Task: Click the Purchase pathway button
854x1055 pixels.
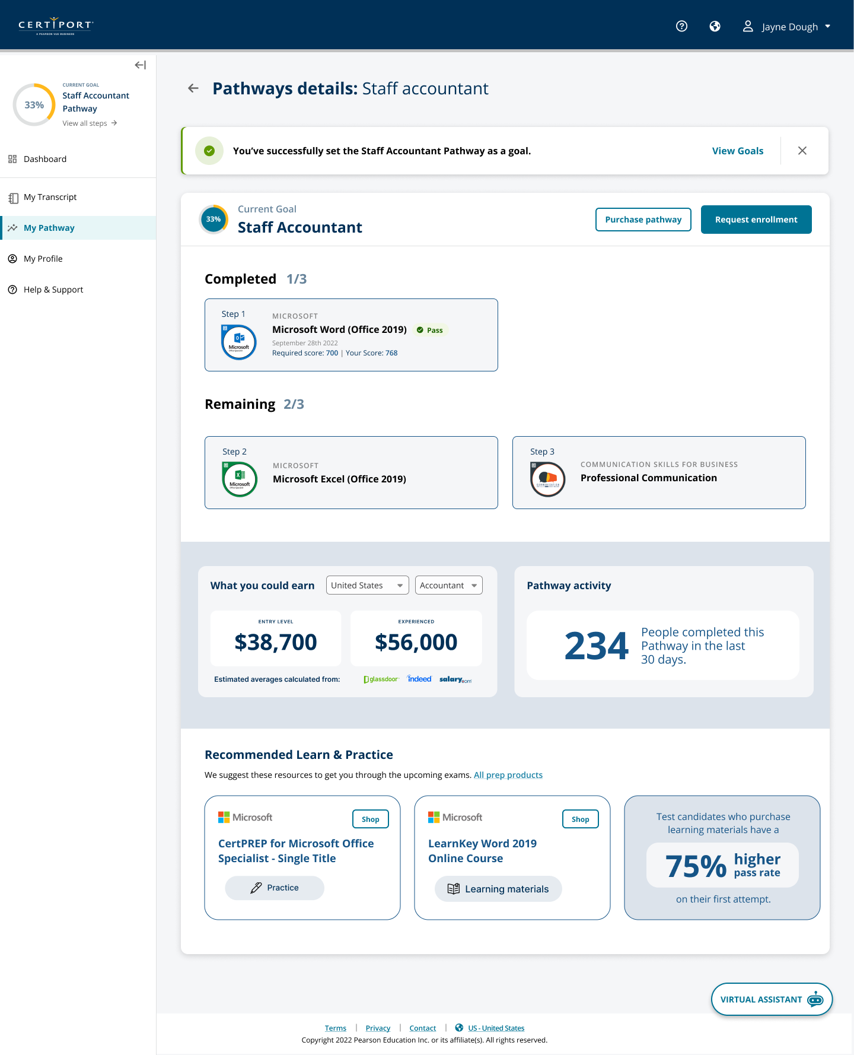Action: (x=643, y=220)
